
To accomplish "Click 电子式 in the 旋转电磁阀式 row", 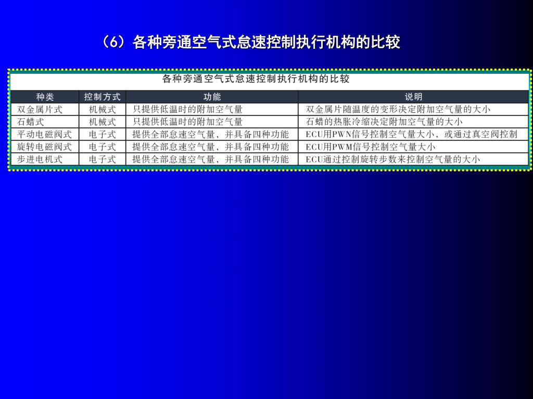I will [103, 147].
